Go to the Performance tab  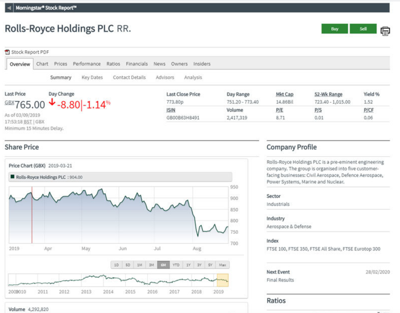87,64
